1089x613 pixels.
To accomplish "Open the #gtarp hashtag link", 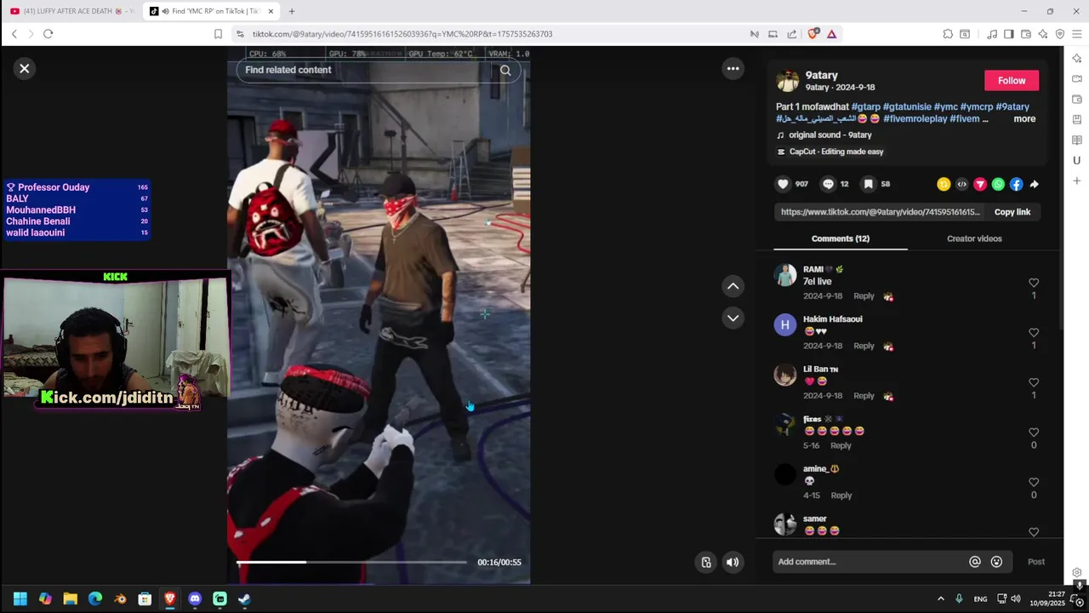I will pos(866,107).
